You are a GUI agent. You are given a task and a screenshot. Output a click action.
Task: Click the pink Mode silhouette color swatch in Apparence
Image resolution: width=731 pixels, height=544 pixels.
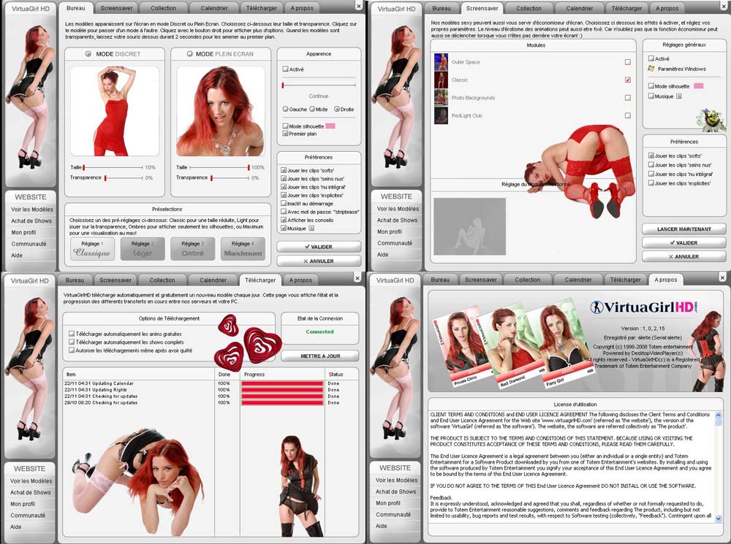click(x=330, y=126)
